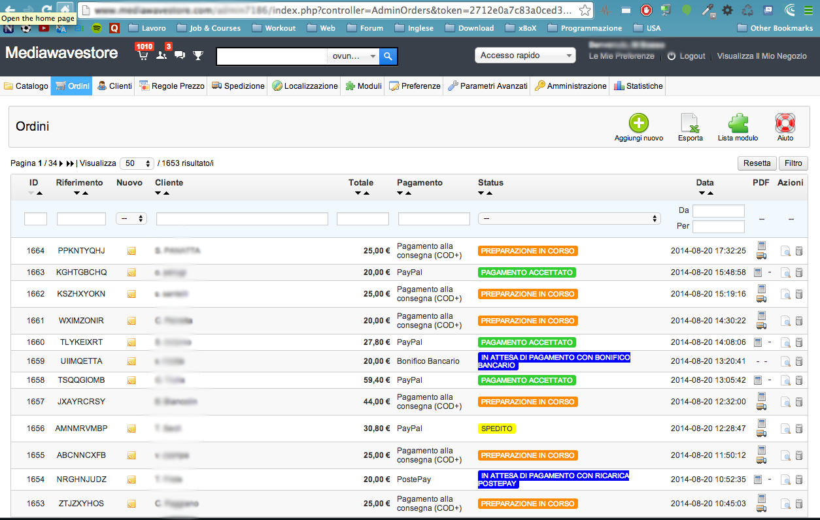The width and height of the screenshot is (820, 520).
Task: Click the Mediawavestore logo
Action: tap(61, 53)
